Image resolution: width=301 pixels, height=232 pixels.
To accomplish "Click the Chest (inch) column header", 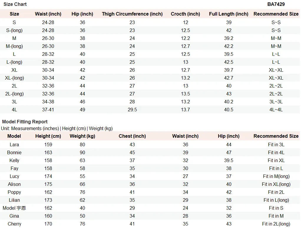I will coord(132,136).
